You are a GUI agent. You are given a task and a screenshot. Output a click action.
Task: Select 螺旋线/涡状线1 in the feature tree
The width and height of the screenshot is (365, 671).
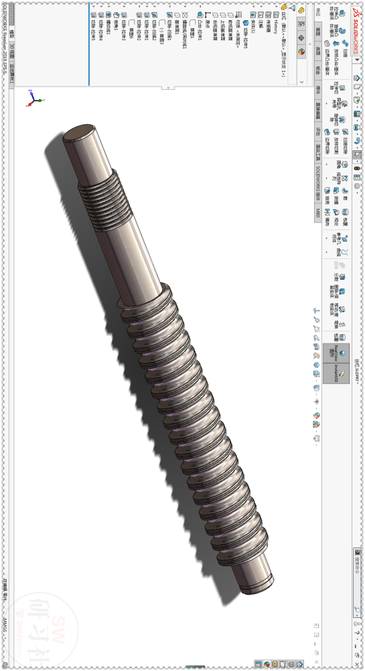[x=184, y=30]
